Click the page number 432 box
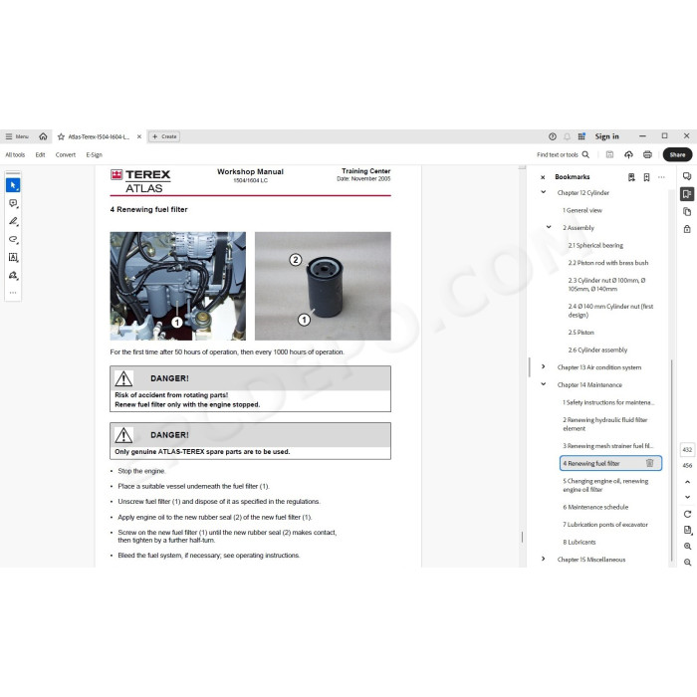This screenshot has width=697, height=697. point(687,449)
